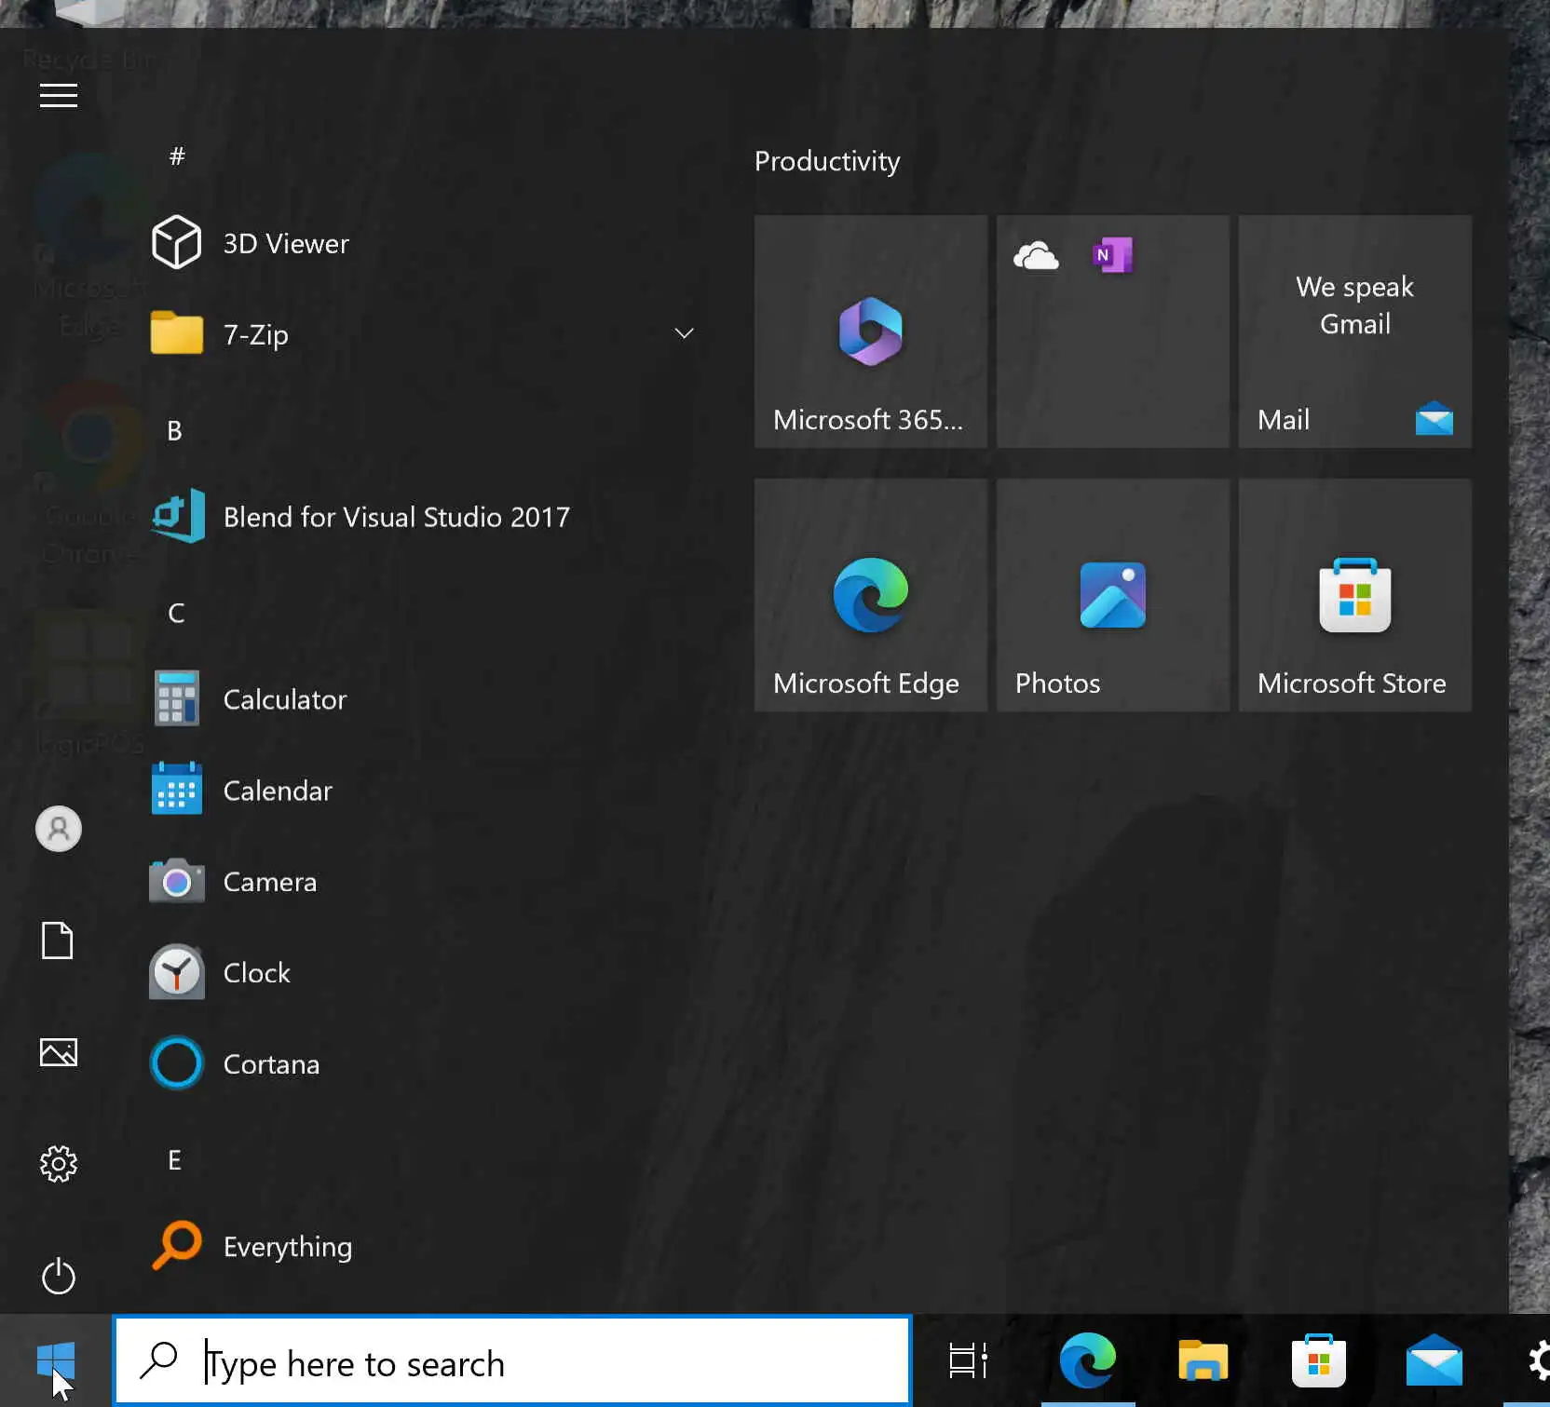Open the 3D Viewer app icon
This screenshot has width=1550, height=1407.
(x=176, y=242)
